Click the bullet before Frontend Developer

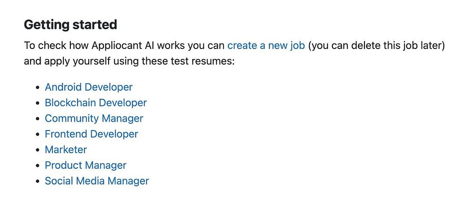(38, 135)
